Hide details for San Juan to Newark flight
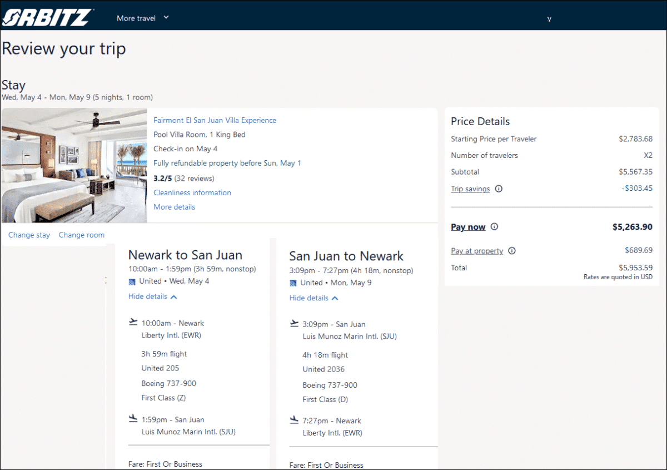The width and height of the screenshot is (667, 470). point(314,298)
